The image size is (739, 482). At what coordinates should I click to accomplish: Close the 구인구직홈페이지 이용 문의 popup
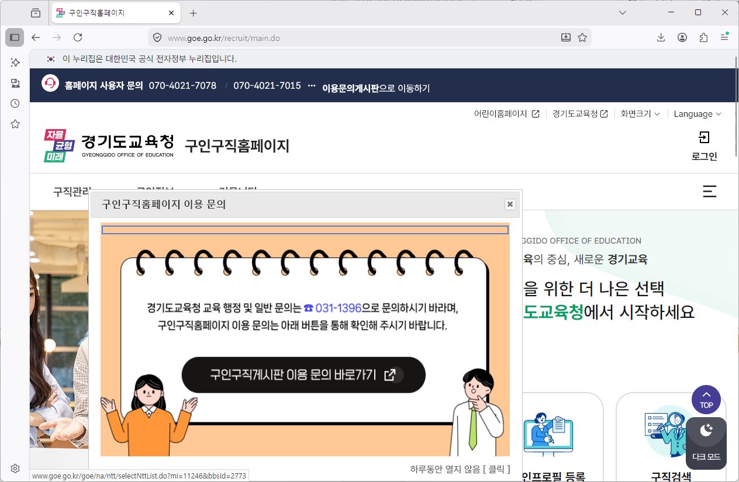[x=510, y=204]
